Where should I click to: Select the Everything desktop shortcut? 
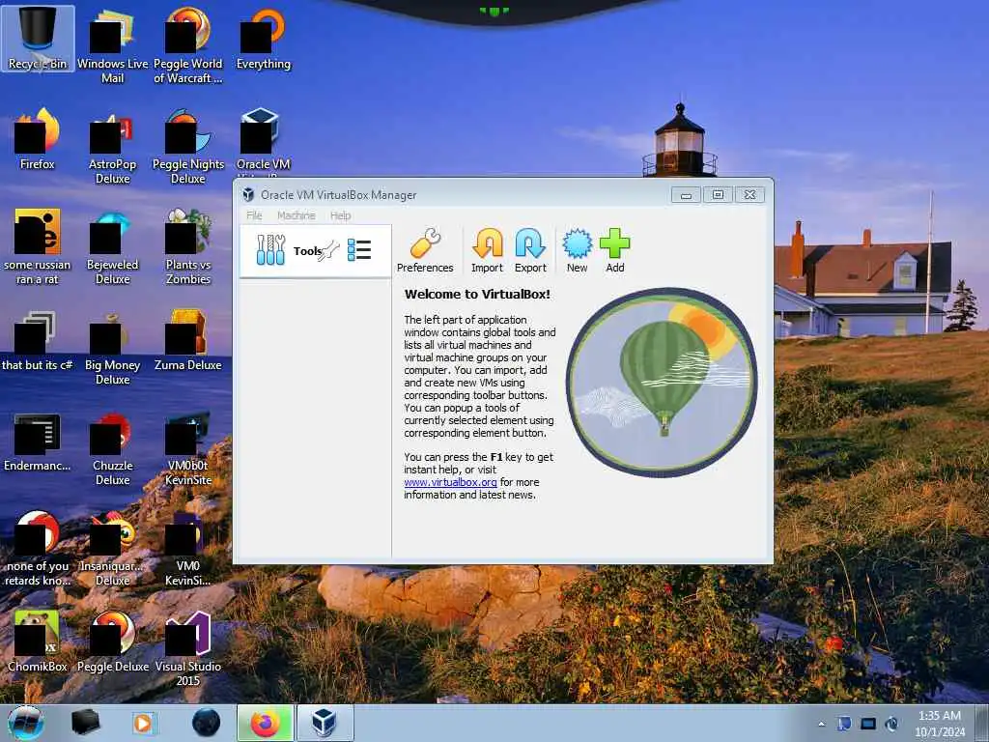pos(263,39)
